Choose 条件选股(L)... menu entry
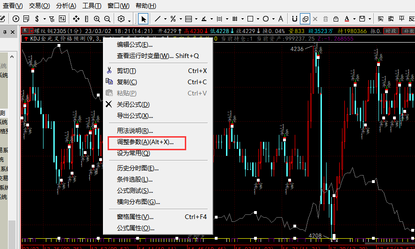 point(158,179)
